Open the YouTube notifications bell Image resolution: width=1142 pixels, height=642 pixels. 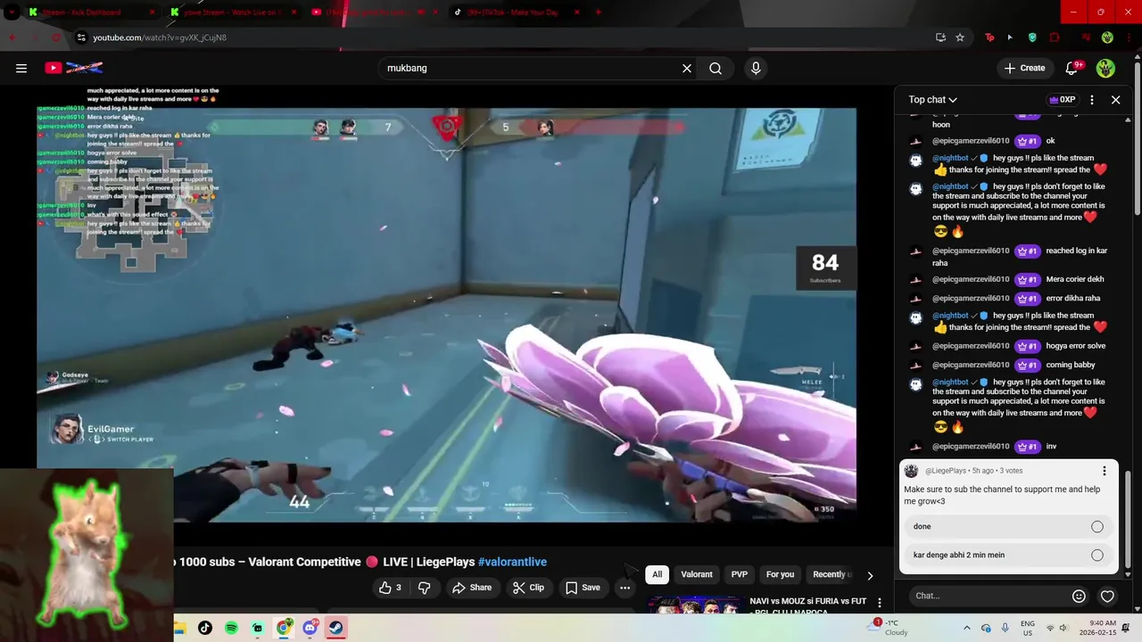pos(1072,68)
